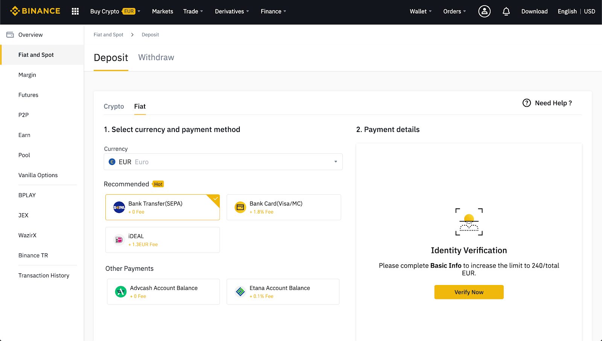This screenshot has height=341, width=602.
Task: Switch to the Crypto tab
Action: click(x=114, y=106)
